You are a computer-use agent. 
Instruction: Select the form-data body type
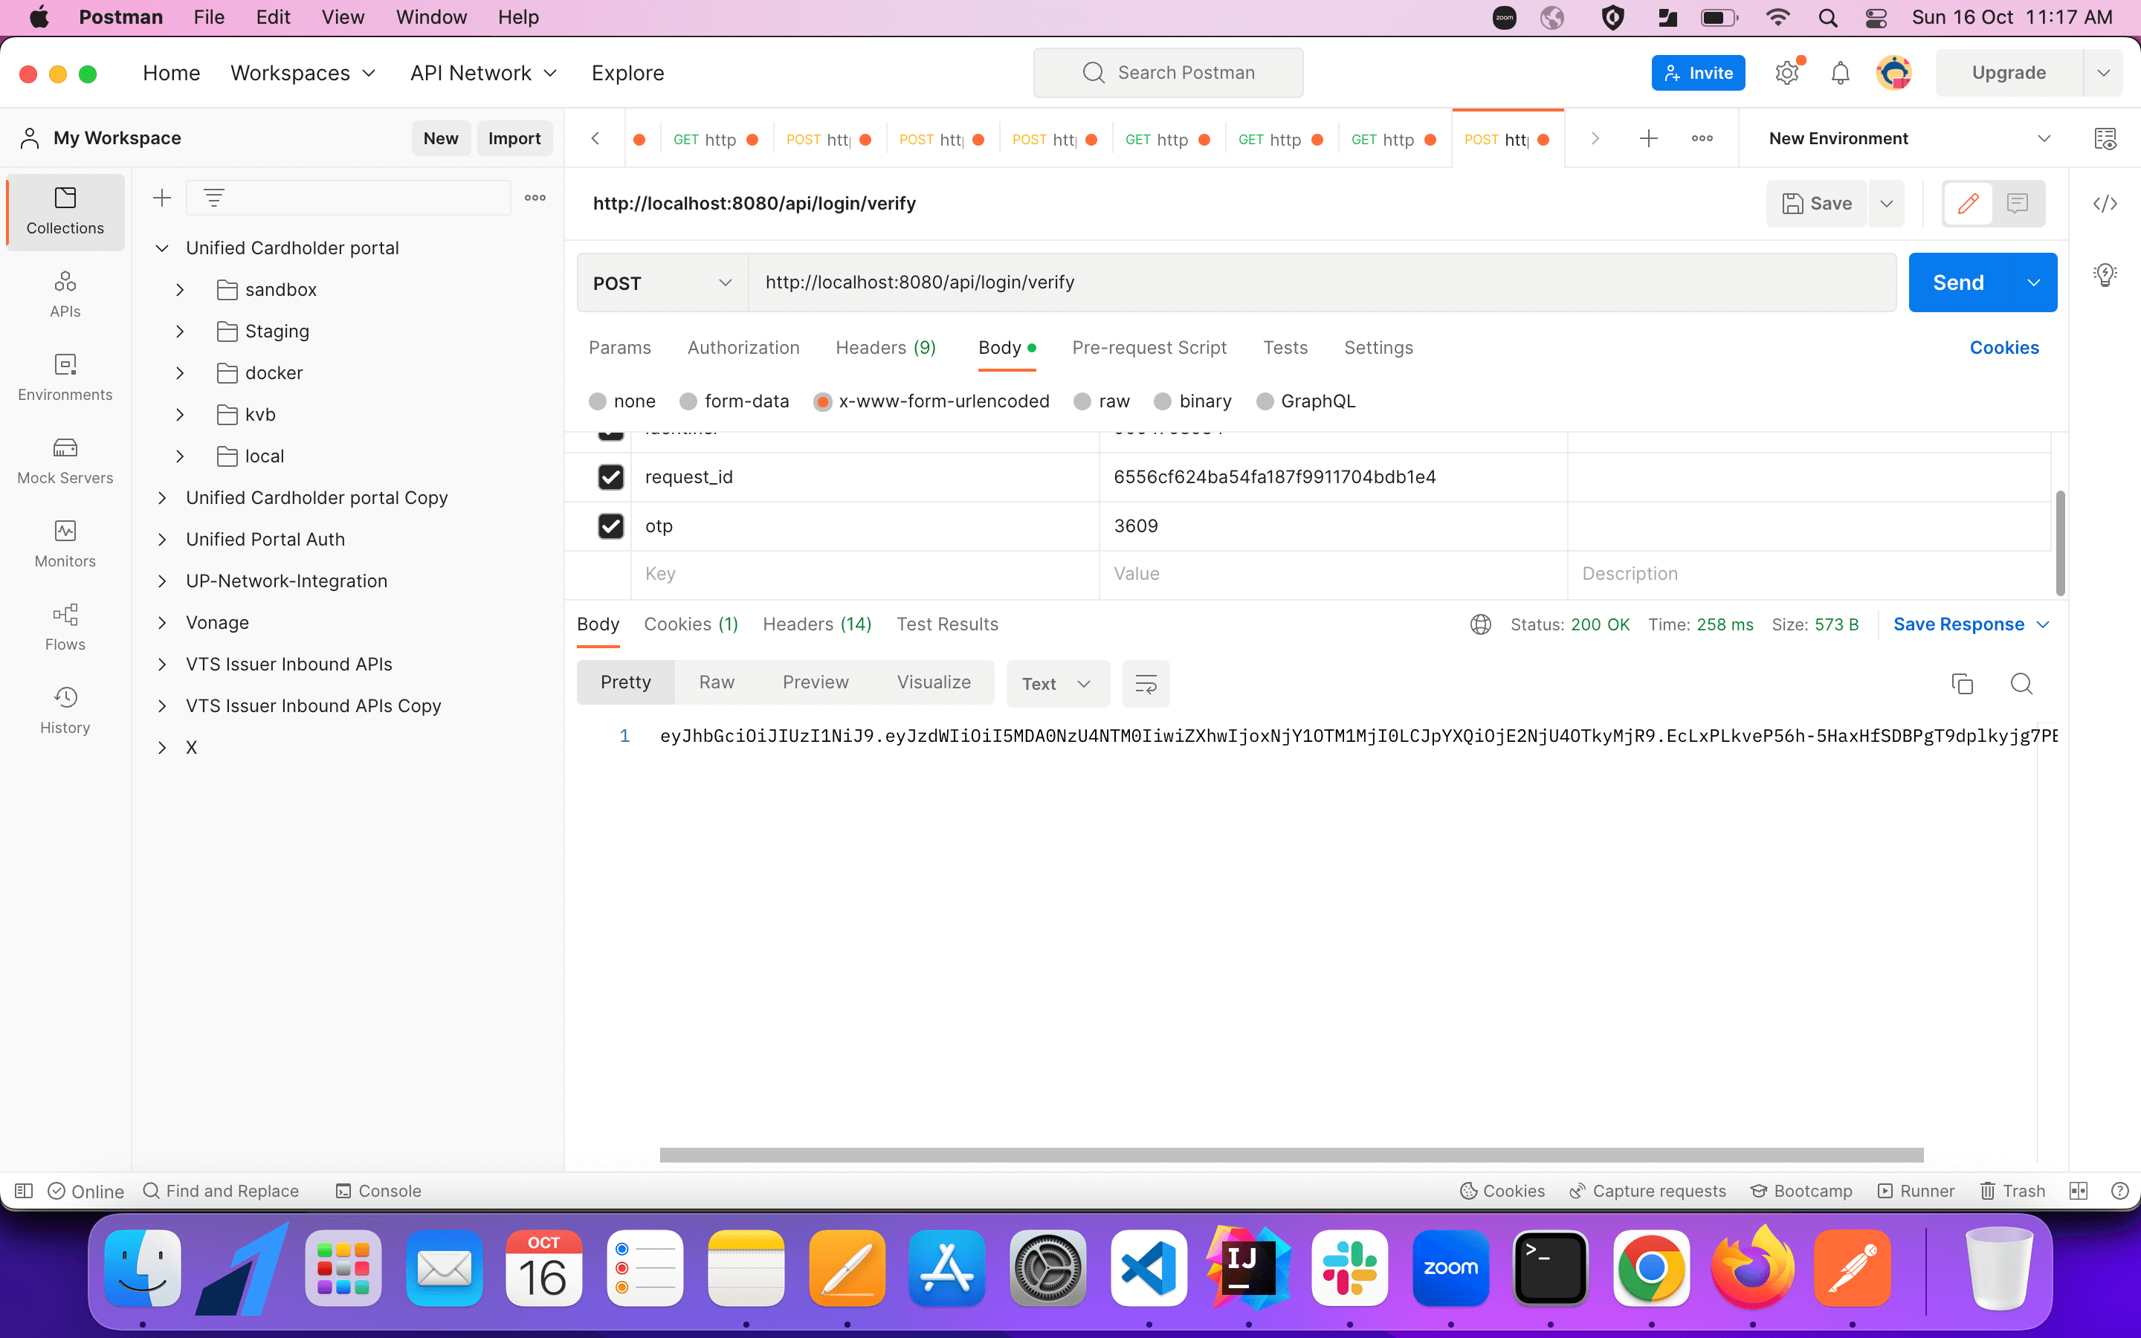point(734,401)
